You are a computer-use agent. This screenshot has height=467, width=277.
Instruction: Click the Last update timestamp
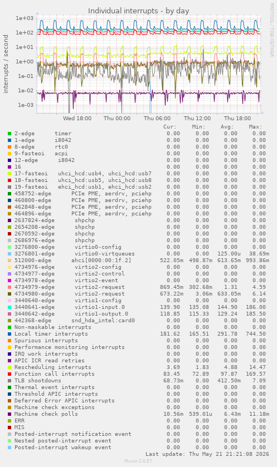[207, 454]
